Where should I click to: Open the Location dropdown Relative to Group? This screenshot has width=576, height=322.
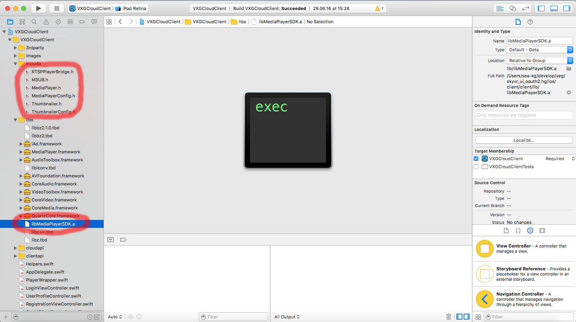pyautogui.click(x=540, y=60)
